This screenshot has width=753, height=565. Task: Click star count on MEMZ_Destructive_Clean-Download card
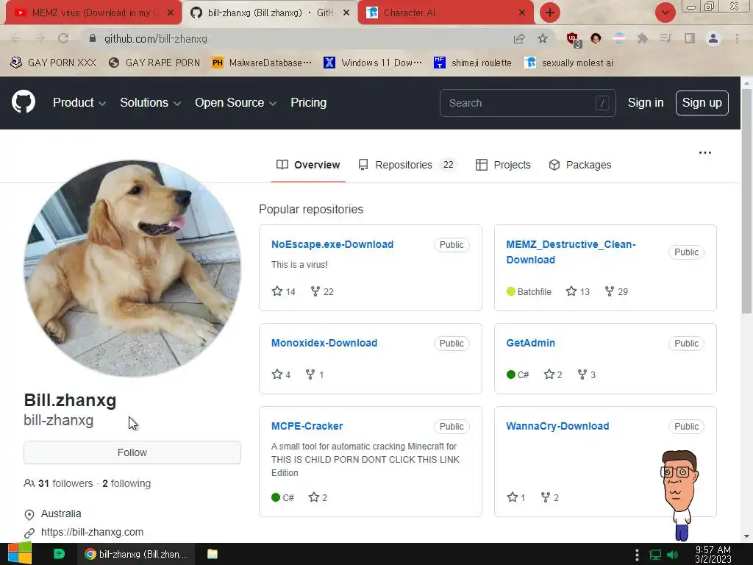tap(578, 291)
